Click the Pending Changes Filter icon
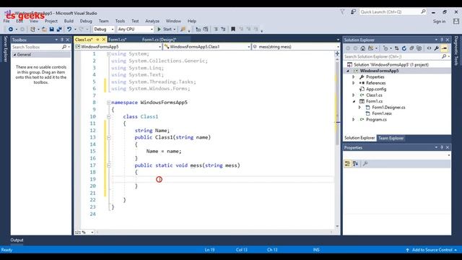 pos(385,48)
